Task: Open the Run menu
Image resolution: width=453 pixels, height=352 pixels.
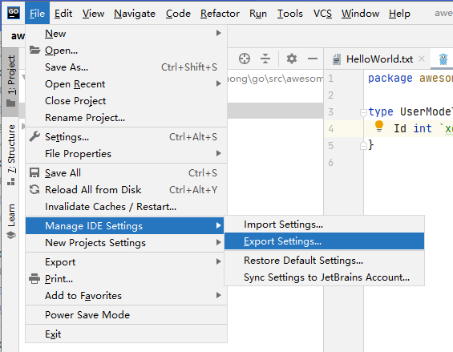Action: (x=258, y=14)
